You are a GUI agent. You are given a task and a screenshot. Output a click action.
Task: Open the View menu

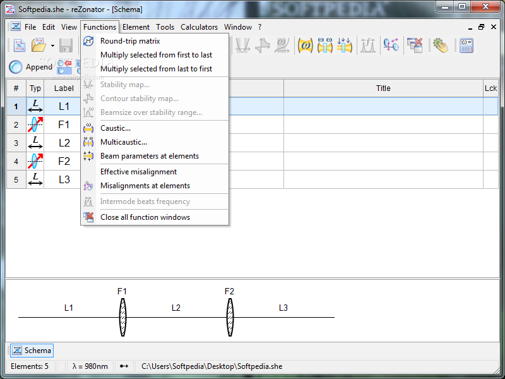(69, 27)
